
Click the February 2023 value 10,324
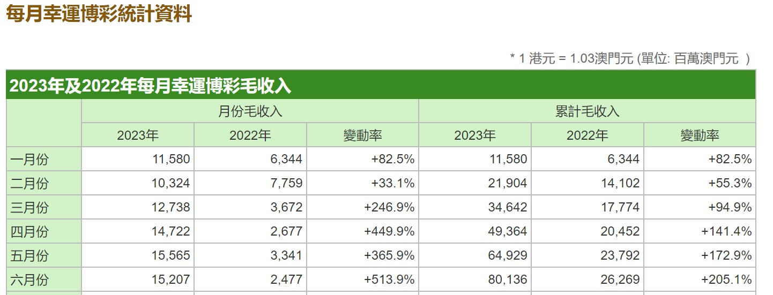(x=172, y=183)
